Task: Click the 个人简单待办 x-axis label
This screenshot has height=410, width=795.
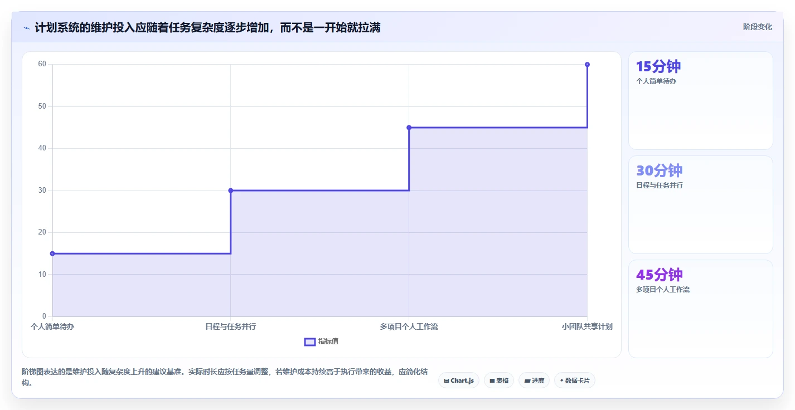Action: pos(52,326)
